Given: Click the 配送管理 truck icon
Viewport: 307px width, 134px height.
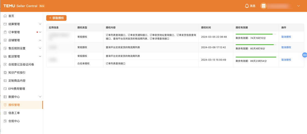Looking at the screenshot, I should tap(5, 57).
